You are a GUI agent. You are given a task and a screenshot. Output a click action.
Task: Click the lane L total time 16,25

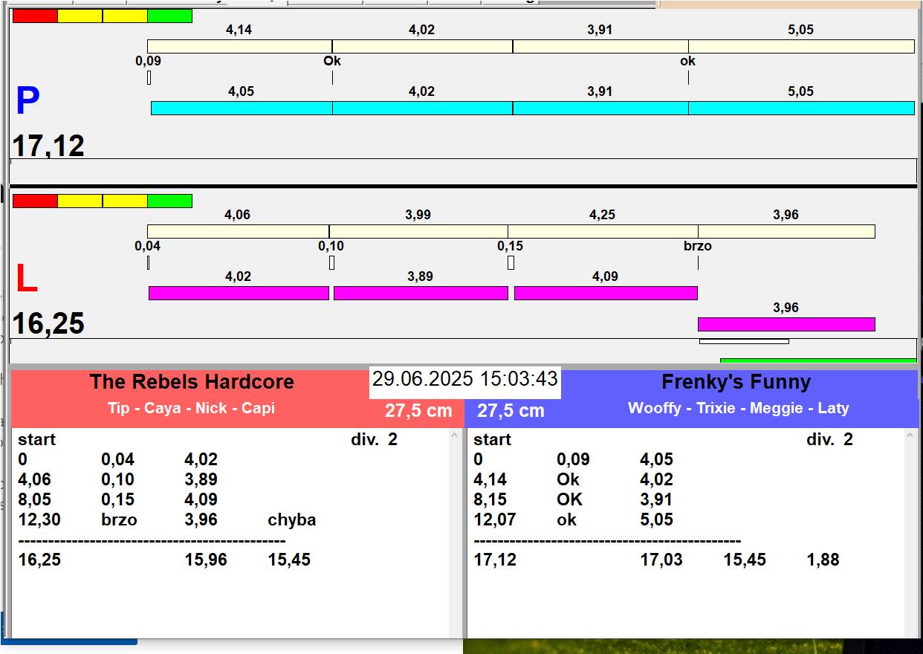coord(48,324)
